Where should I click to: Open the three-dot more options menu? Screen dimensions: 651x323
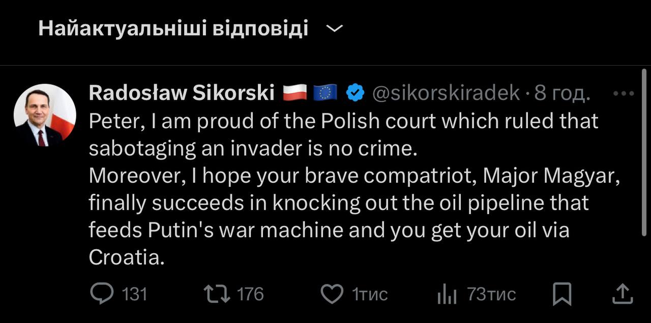point(624,94)
